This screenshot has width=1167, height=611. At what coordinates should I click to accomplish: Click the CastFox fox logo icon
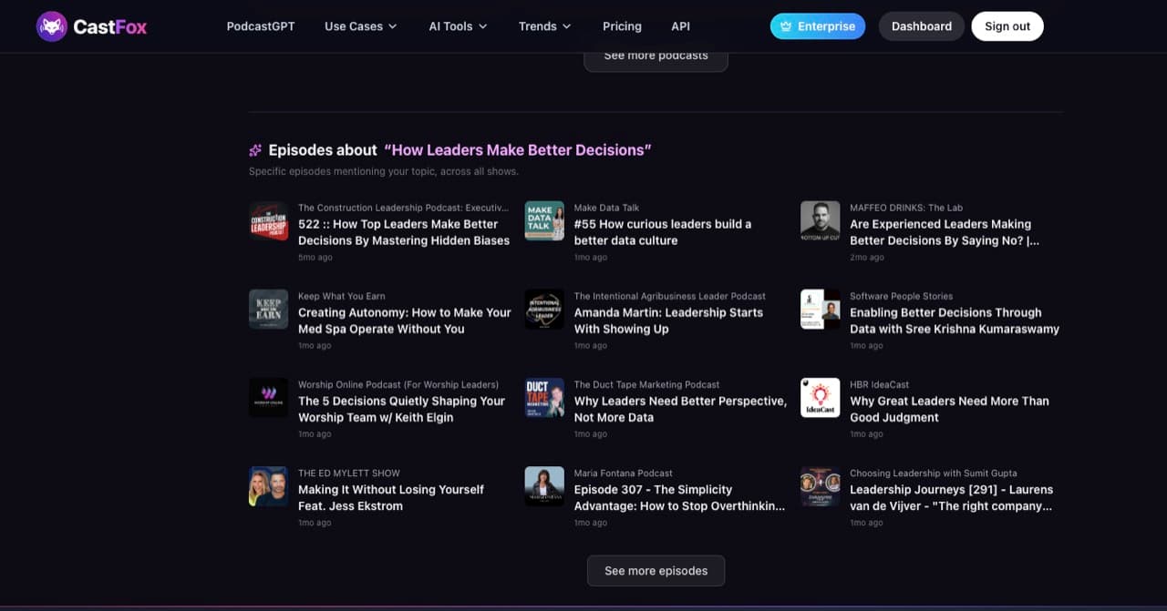[52, 26]
